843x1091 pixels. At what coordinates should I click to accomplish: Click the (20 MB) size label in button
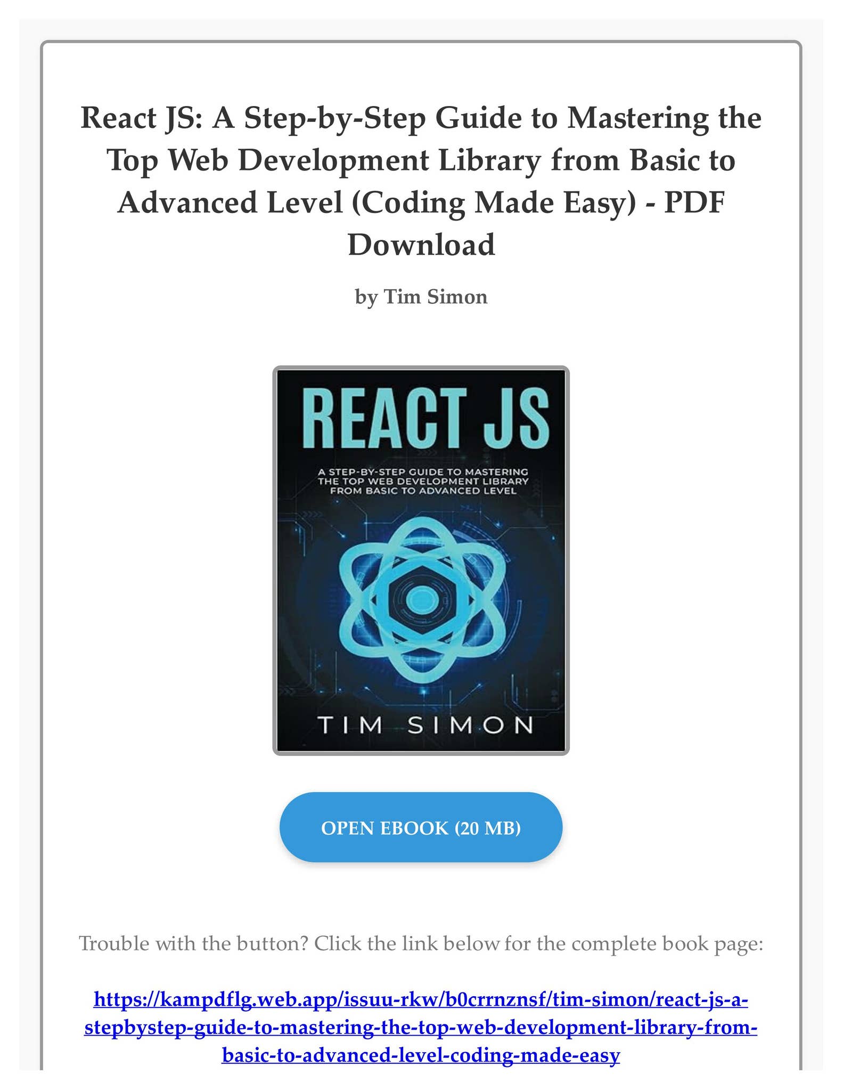click(487, 828)
